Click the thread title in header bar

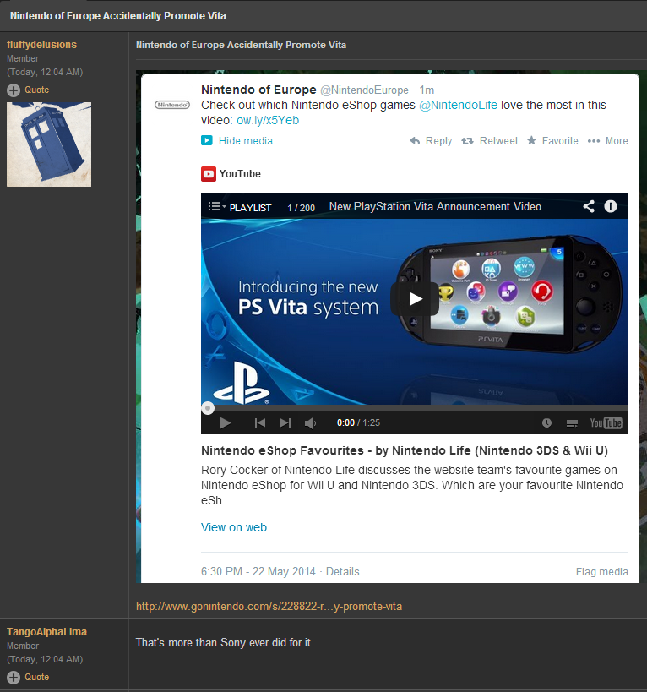coord(118,16)
